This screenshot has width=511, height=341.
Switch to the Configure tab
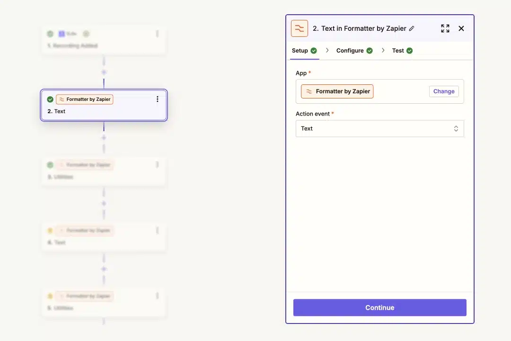click(354, 51)
